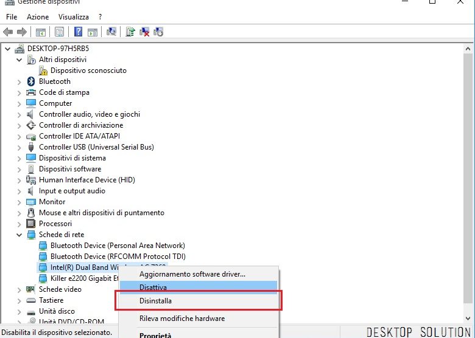Expand the Tastiere category arrow

pyautogui.click(x=19, y=301)
